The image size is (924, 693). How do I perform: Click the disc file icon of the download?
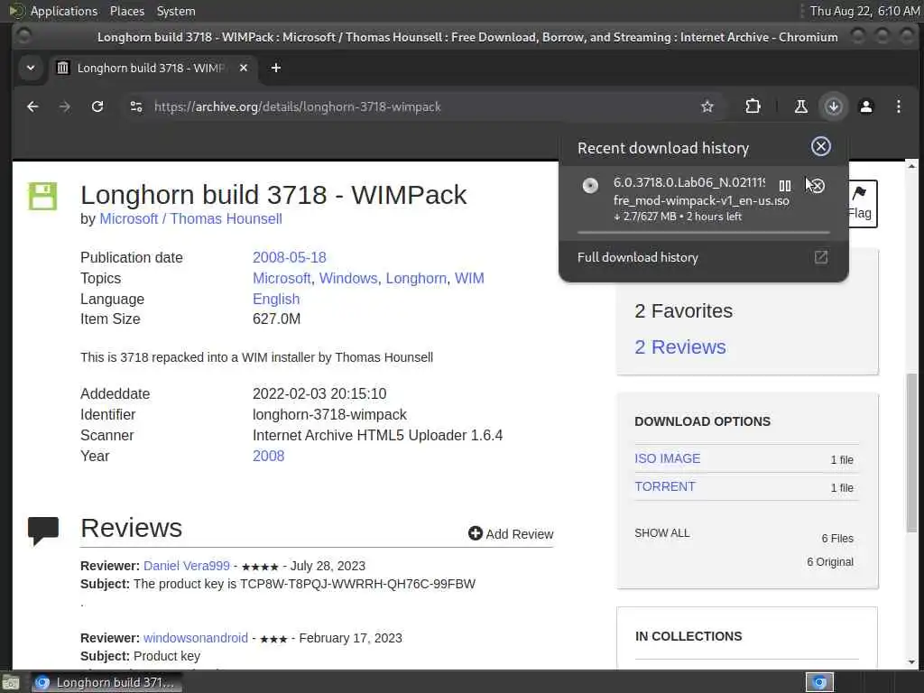click(590, 186)
